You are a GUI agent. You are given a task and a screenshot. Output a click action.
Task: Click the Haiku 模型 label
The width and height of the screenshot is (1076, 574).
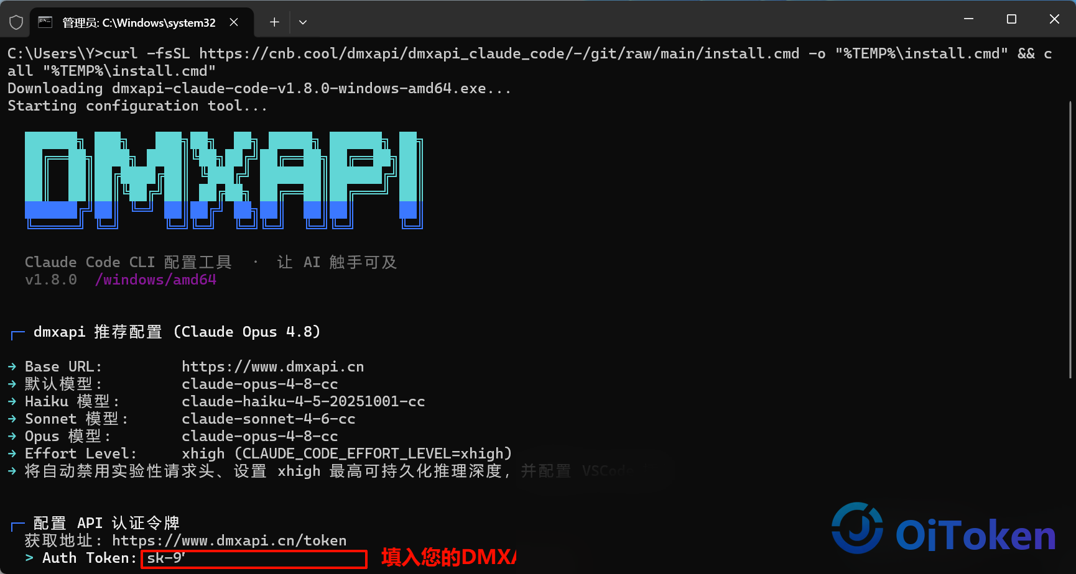72,401
